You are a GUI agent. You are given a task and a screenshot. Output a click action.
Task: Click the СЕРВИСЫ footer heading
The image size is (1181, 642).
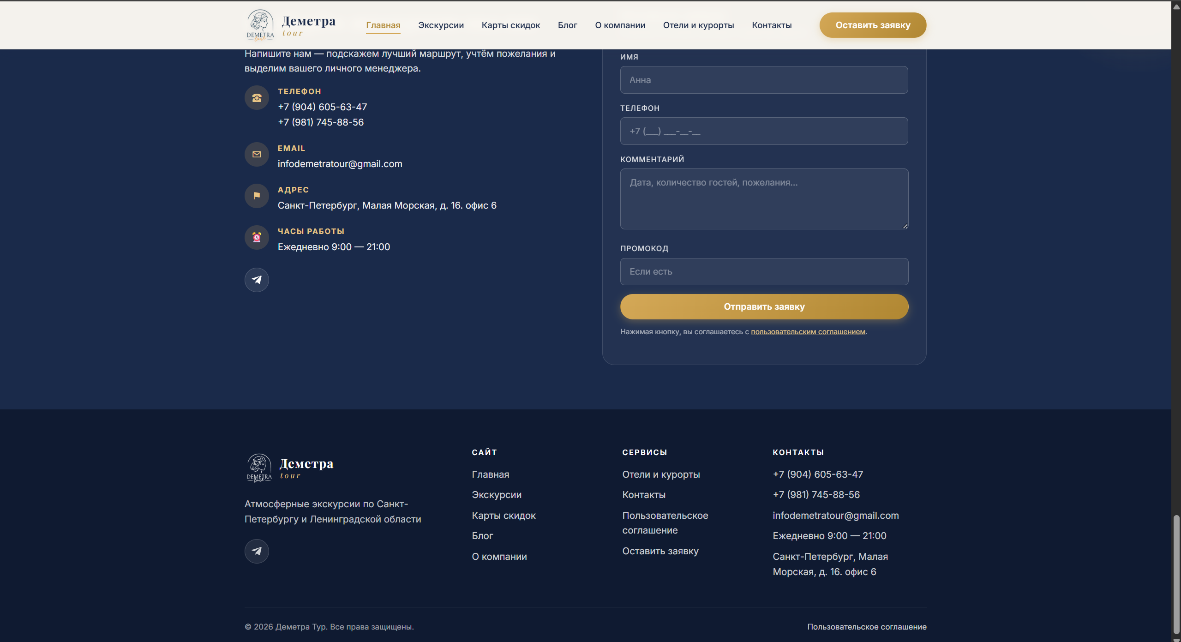[644, 452]
